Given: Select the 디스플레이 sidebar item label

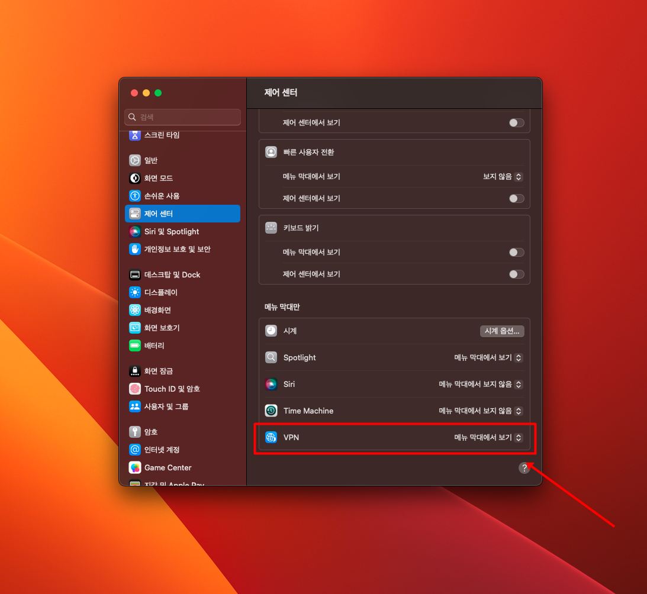Looking at the screenshot, I should [161, 292].
